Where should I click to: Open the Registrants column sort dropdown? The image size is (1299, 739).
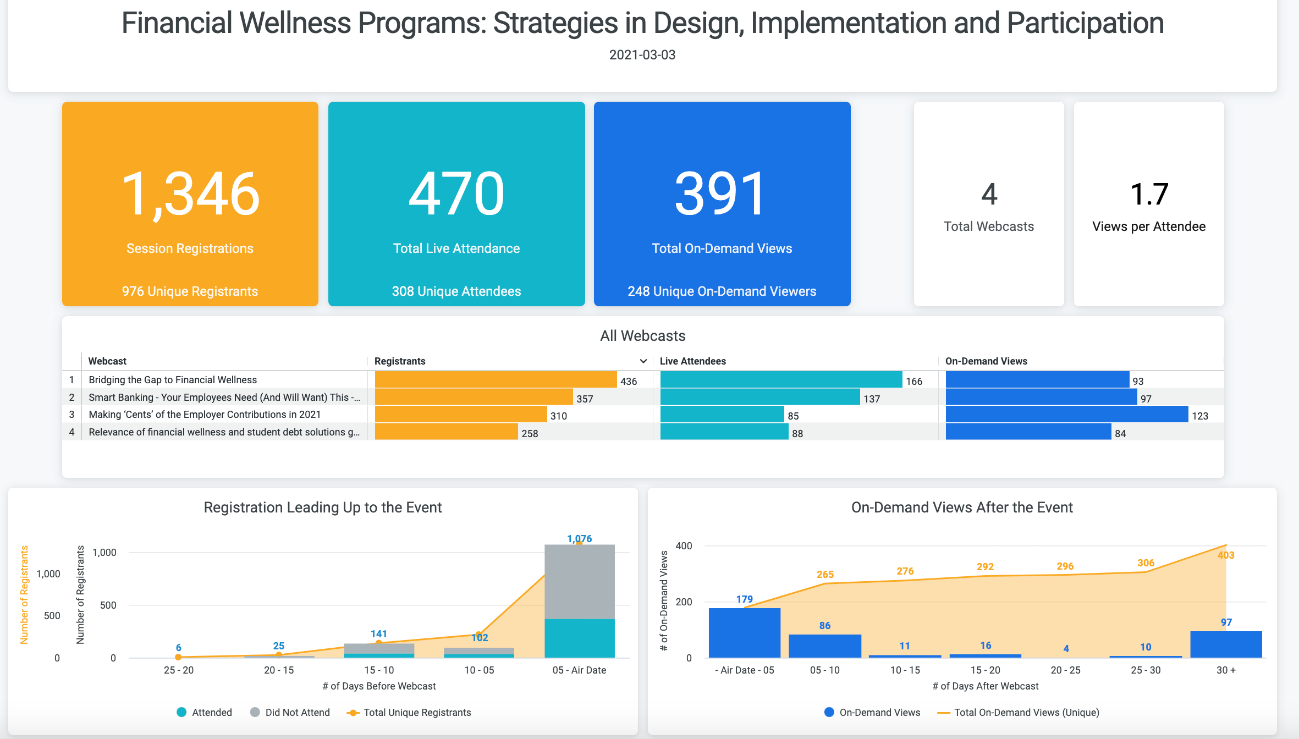642,361
